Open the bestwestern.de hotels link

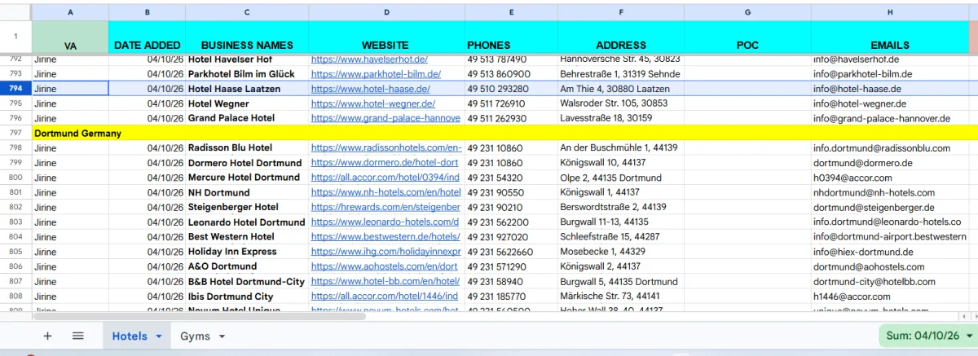point(386,236)
